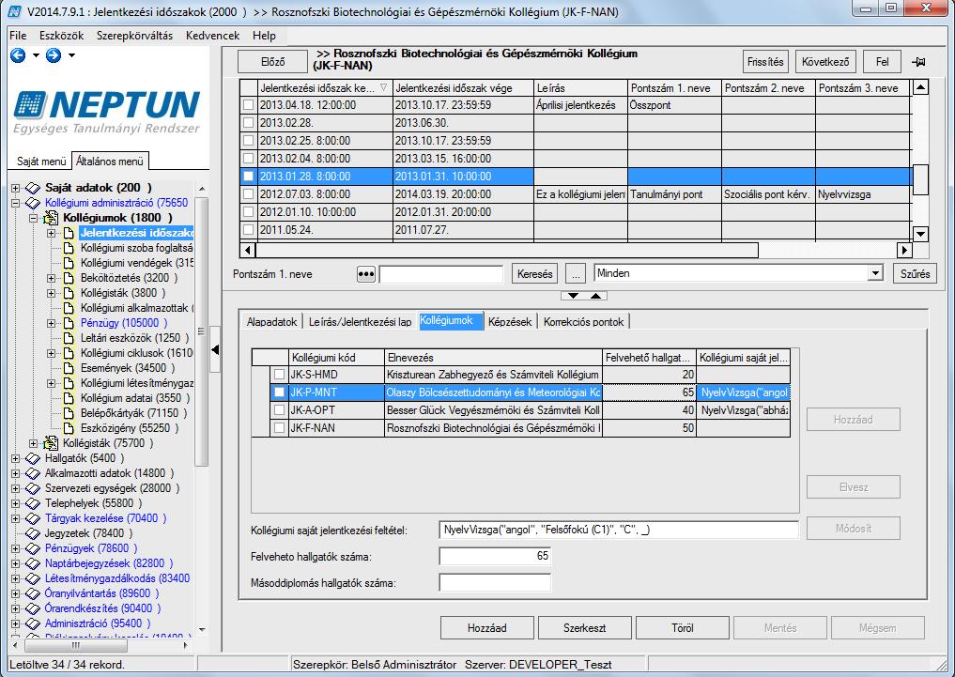
Task: Click page icon of Kollégiumi vendégek
Action: point(69,263)
